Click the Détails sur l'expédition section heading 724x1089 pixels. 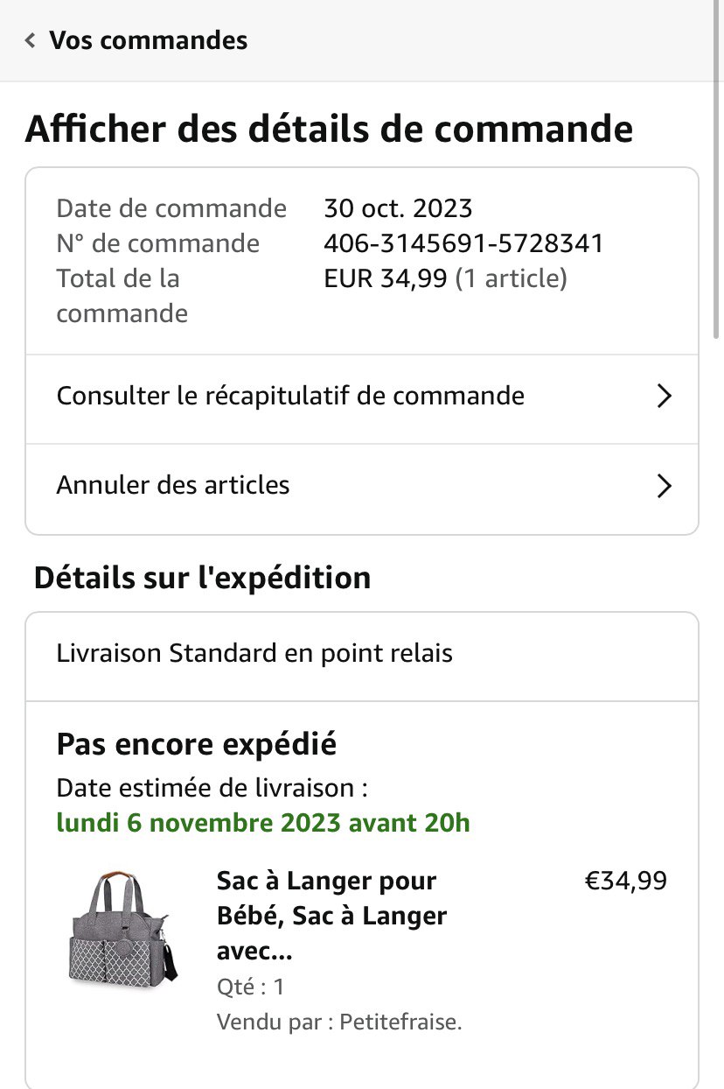(x=202, y=578)
